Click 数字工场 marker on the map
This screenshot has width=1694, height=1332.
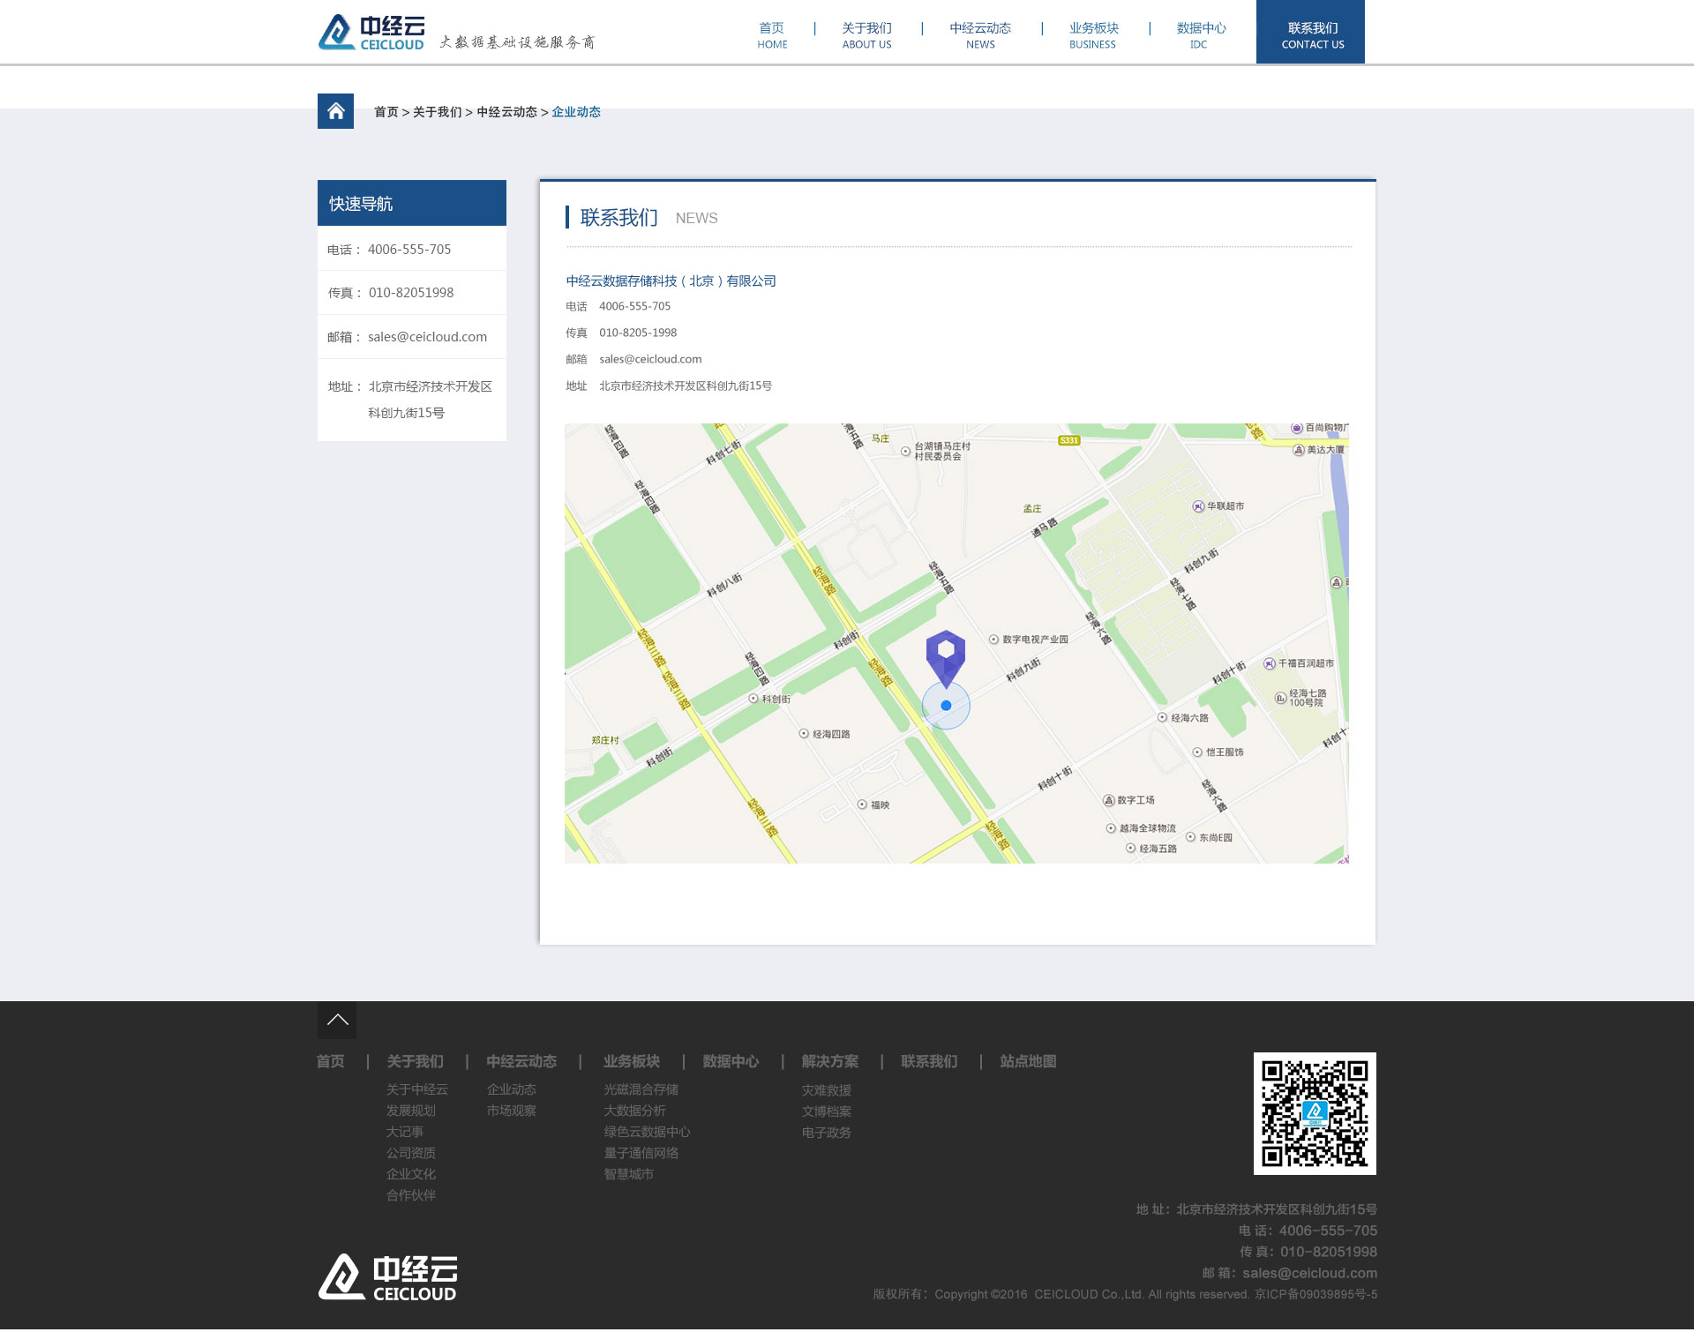pos(1128,801)
